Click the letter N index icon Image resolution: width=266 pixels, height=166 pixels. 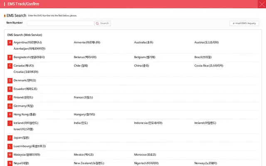pyautogui.click(x=10, y=163)
